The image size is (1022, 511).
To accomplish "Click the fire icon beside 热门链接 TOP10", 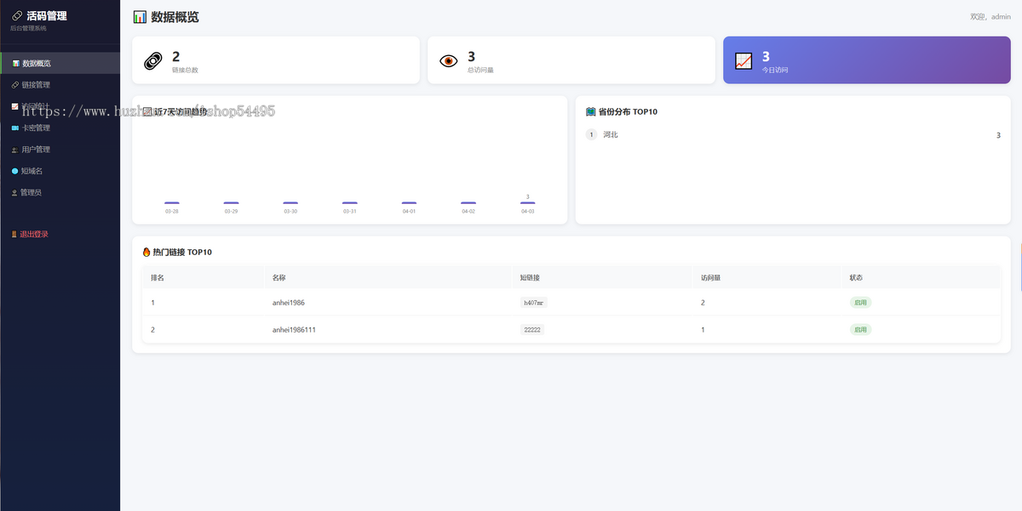I will click(146, 252).
